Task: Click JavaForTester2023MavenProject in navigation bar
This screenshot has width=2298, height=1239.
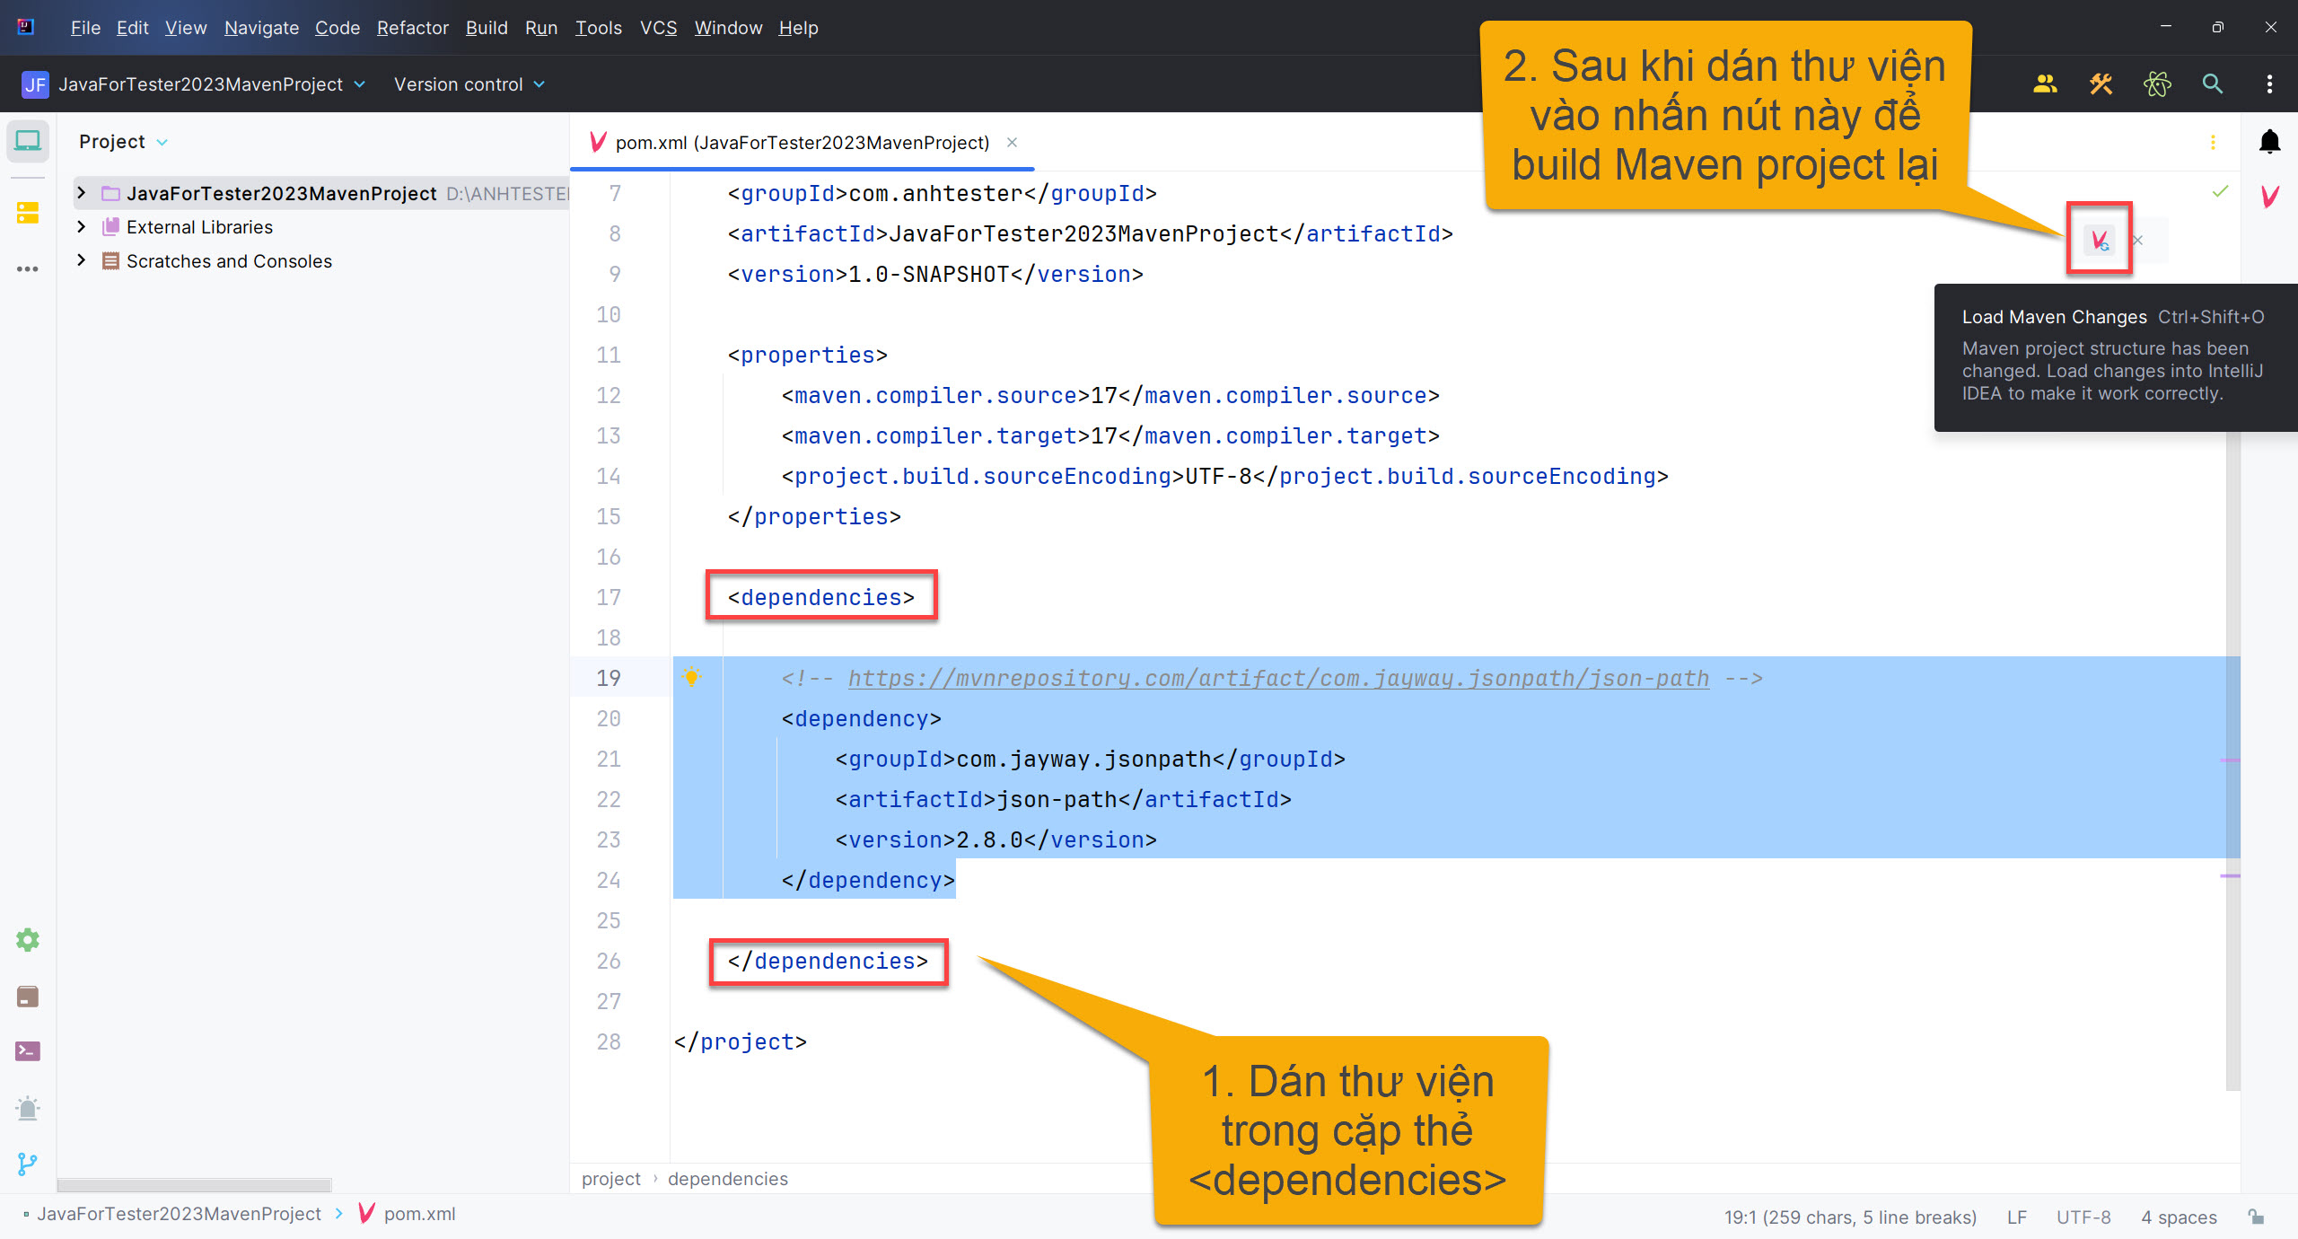Action: 179,1214
